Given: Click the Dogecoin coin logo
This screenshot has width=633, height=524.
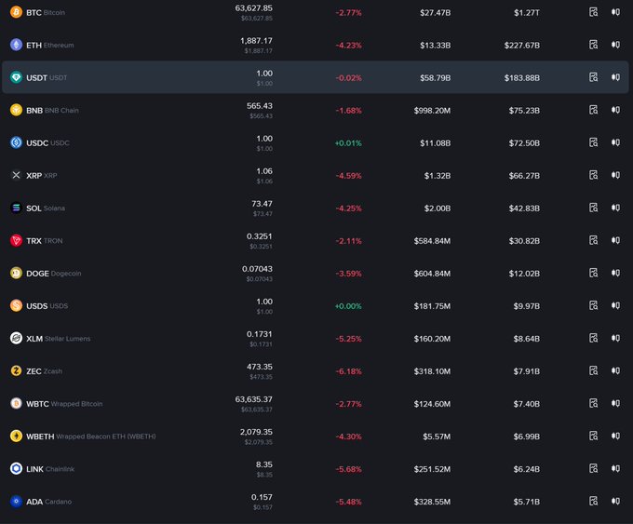Looking at the screenshot, I should pos(16,273).
